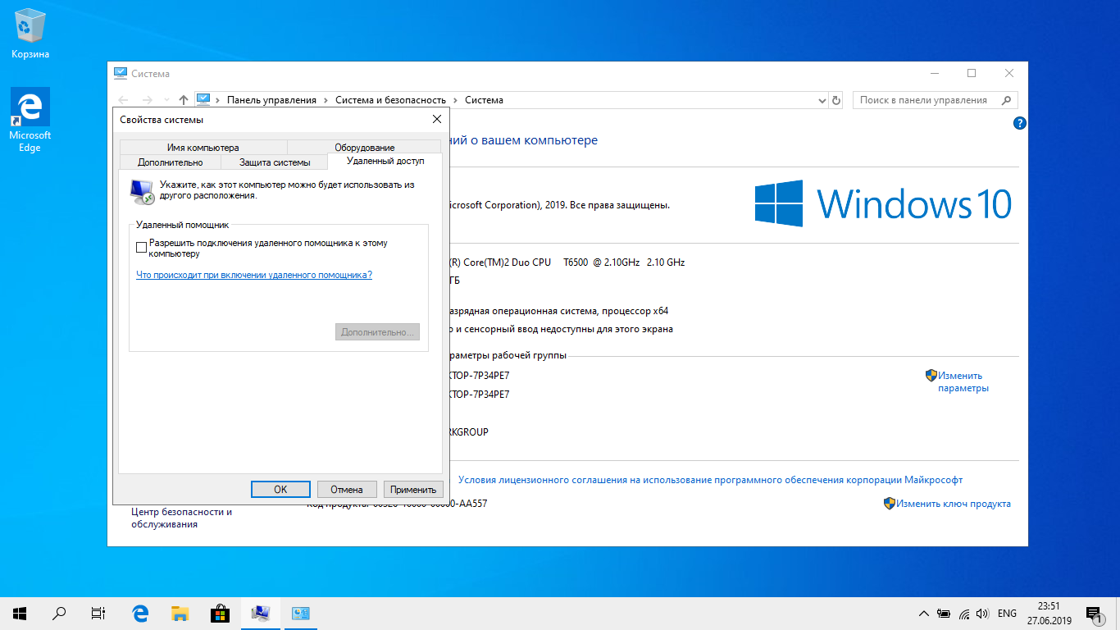Go up one level with up arrow
Viewport: 1120px width, 630px height.
[184, 100]
